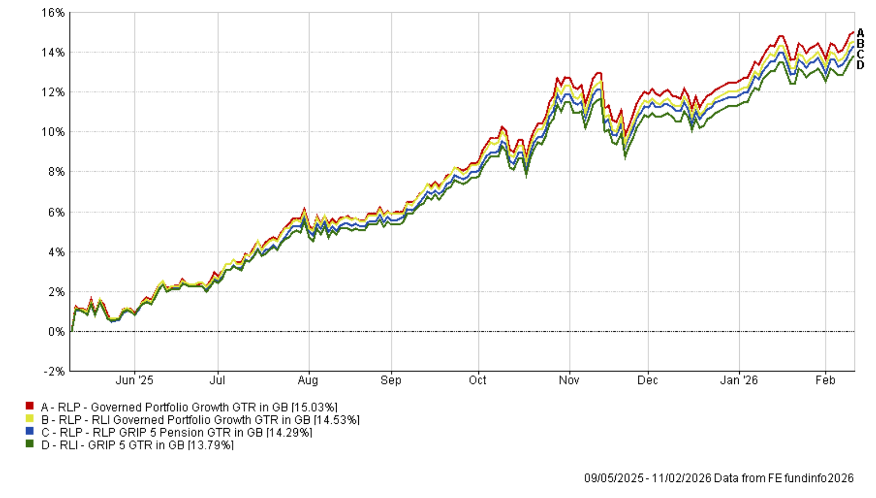Click the 'D' label at line end
876x498 pixels.
pos(860,65)
